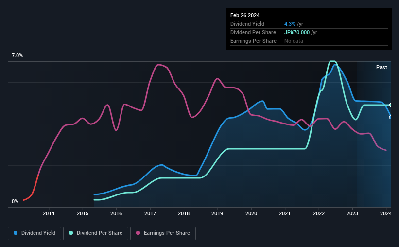Click the blue Dividend Yield legend dot
Screen dimensions: 399x247
coord(16,233)
